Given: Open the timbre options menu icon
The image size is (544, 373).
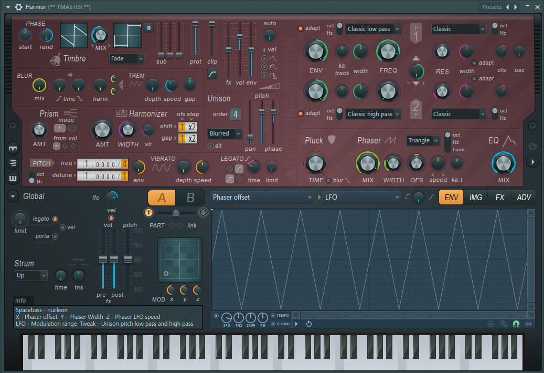Looking at the screenshot, I should click(148, 27).
